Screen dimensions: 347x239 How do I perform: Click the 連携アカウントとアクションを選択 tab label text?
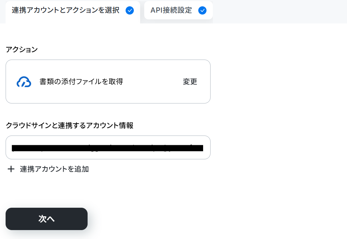click(66, 10)
